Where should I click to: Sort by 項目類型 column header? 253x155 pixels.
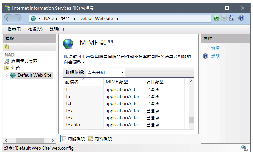(x=164, y=82)
